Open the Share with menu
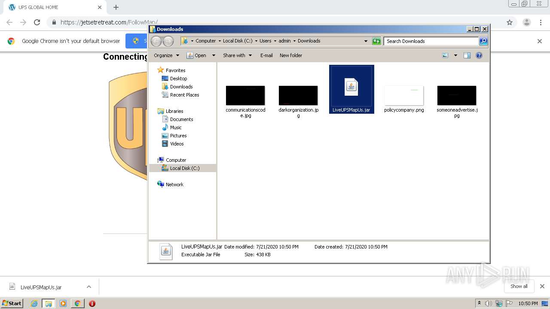The width and height of the screenshot is (550, 309). point(237,55)
